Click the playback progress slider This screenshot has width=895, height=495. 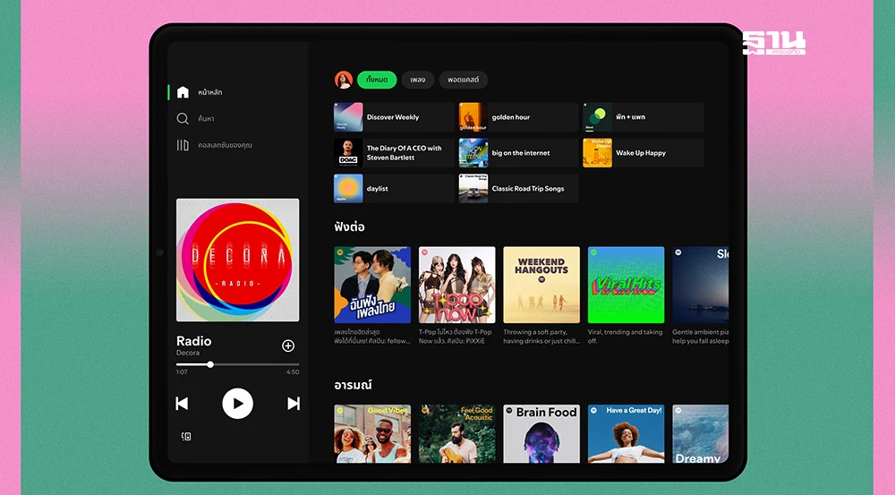click(237, 364)
